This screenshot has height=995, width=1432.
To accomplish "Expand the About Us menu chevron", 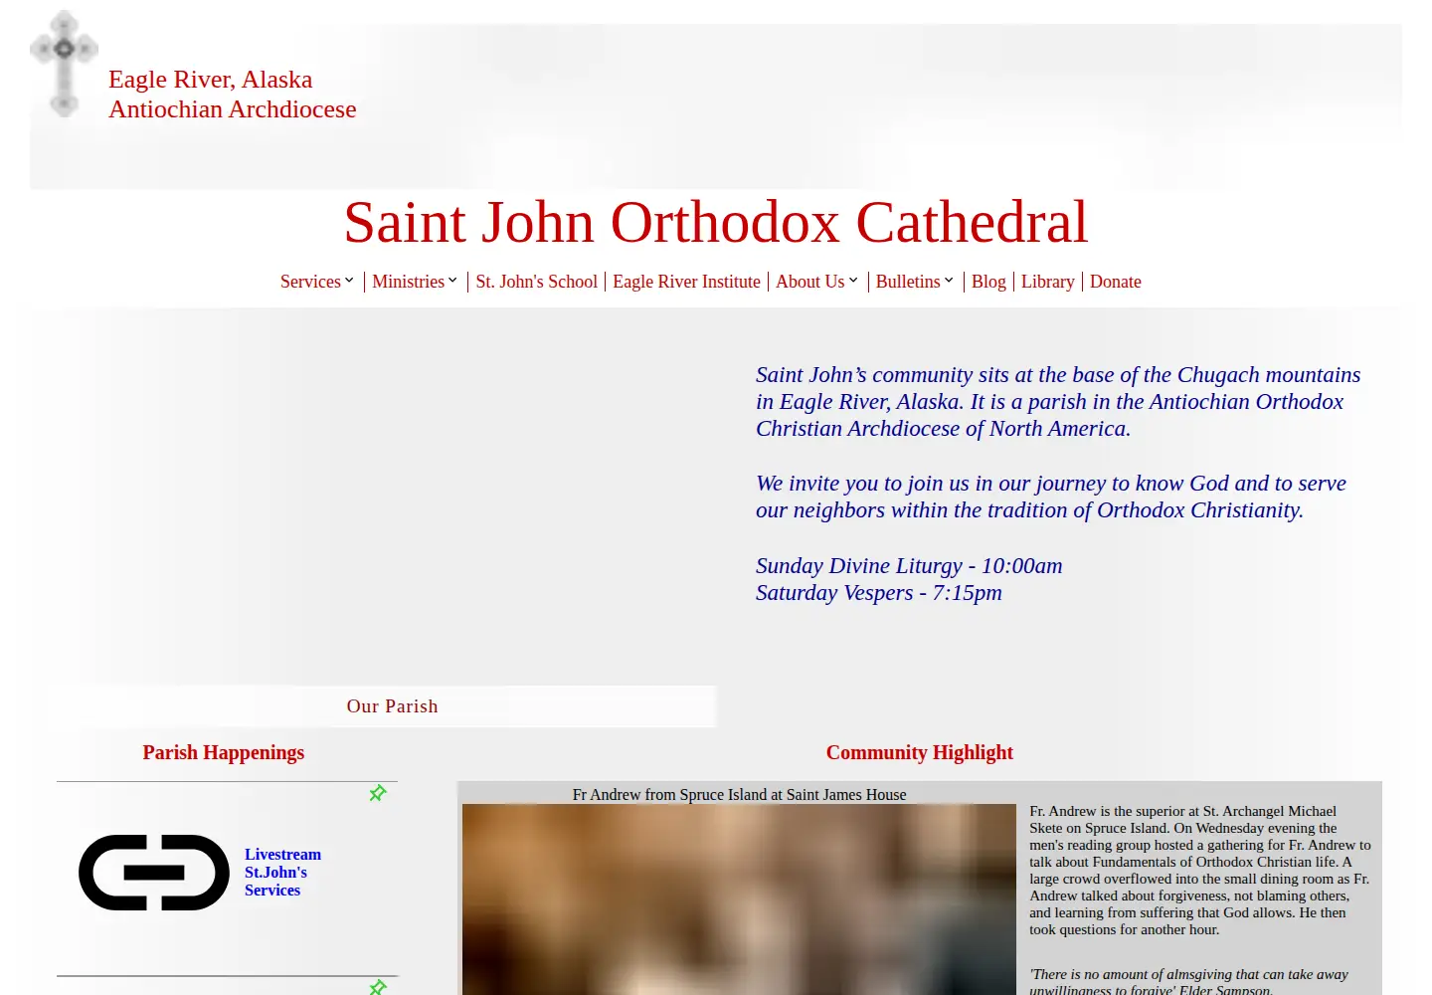I will pyautogui.click(x=853, y=281).
